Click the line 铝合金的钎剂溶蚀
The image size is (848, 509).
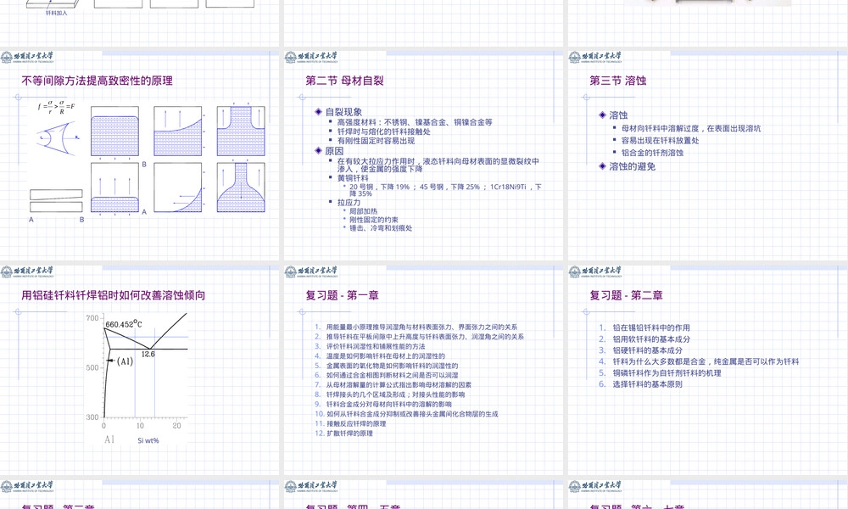[652, 153]
